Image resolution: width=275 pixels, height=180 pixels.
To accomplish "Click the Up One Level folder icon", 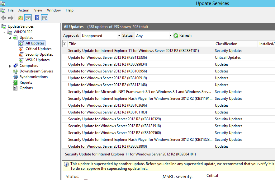I will 21,18.
